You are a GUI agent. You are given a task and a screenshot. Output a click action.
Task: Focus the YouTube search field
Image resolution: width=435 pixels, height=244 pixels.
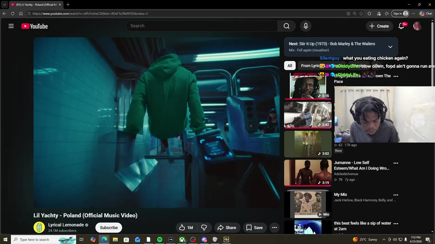[x=202, y=26]
